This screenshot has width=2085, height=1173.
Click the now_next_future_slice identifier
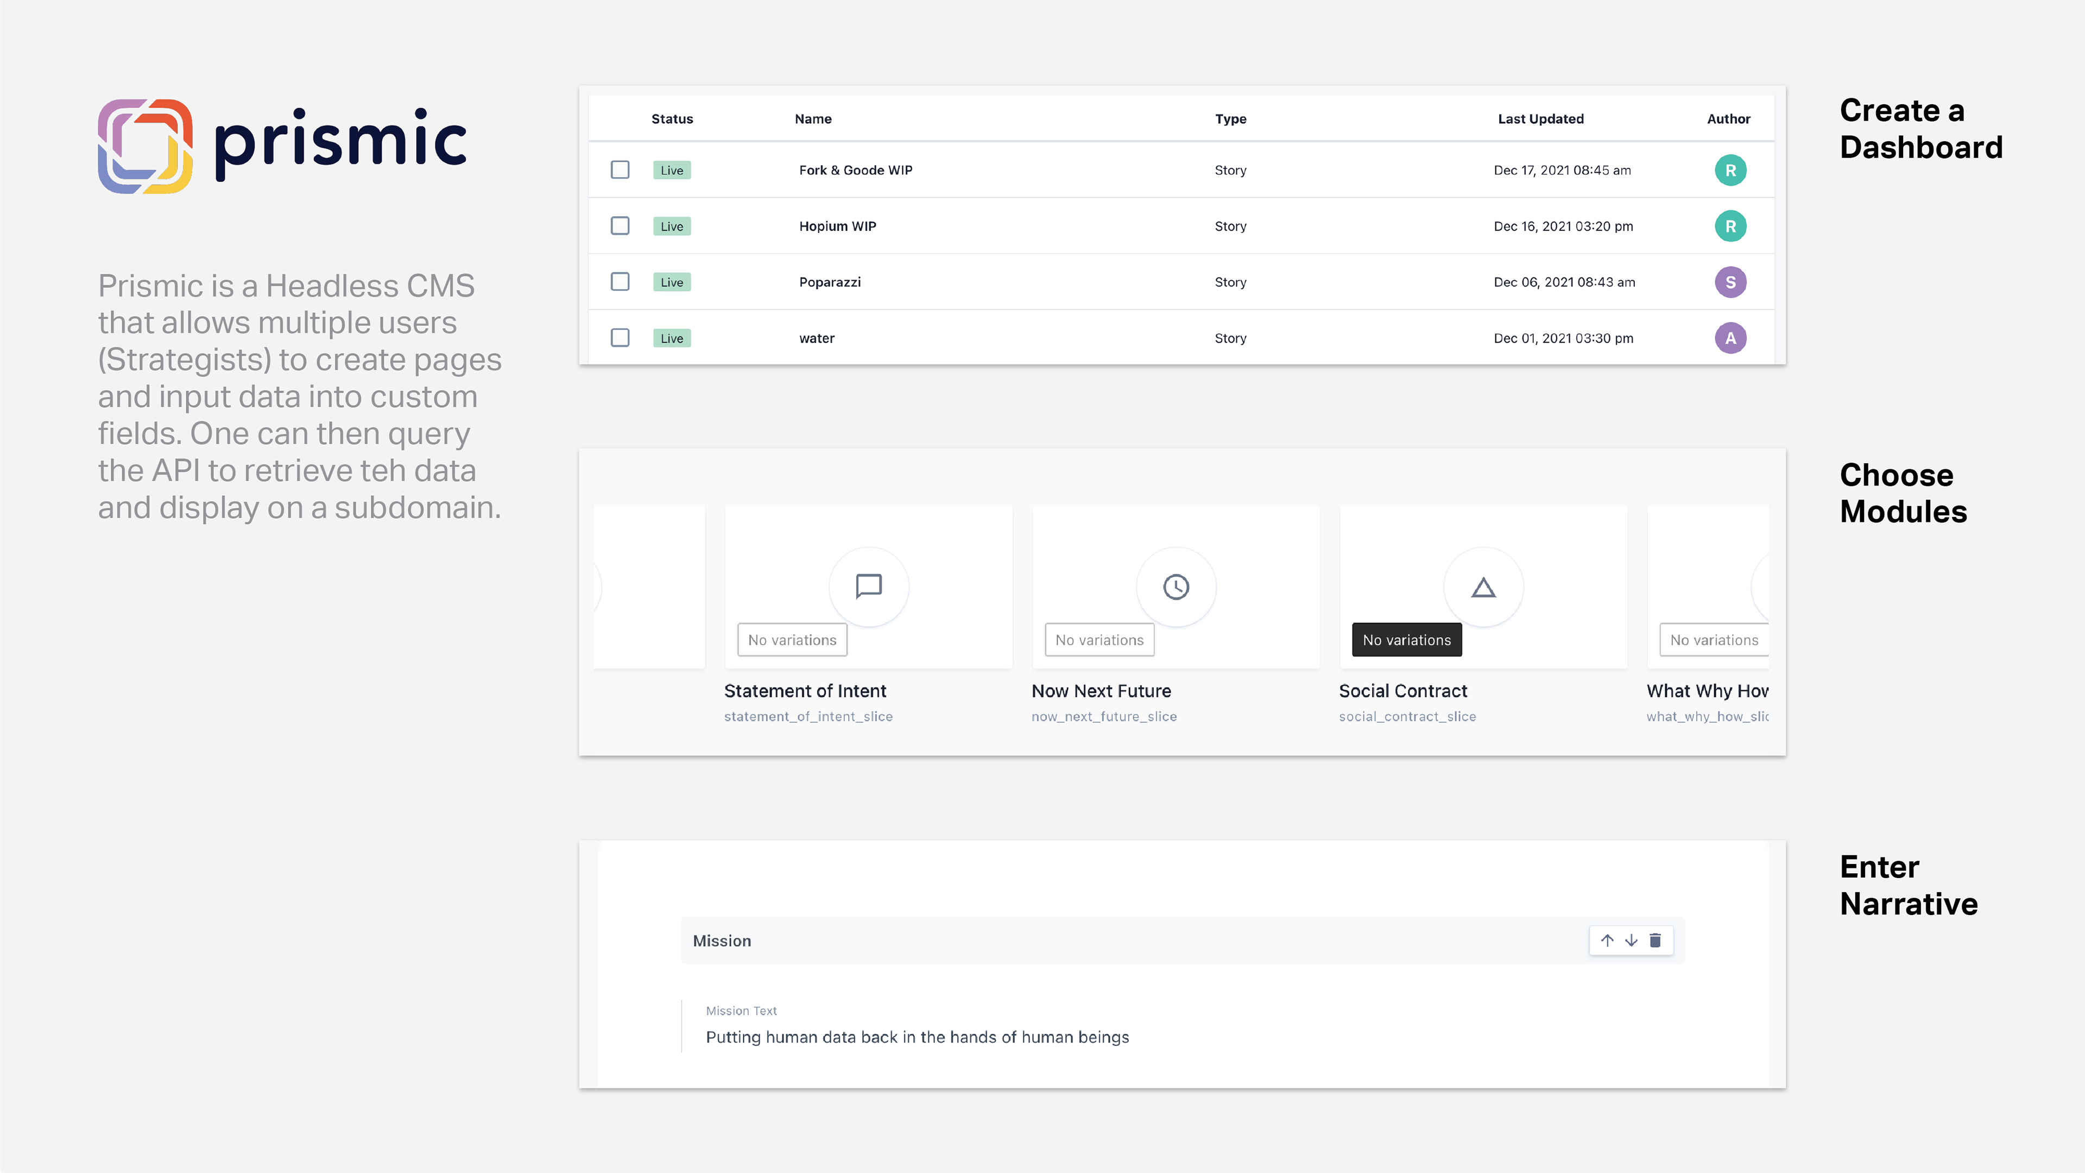point(1104,716)
